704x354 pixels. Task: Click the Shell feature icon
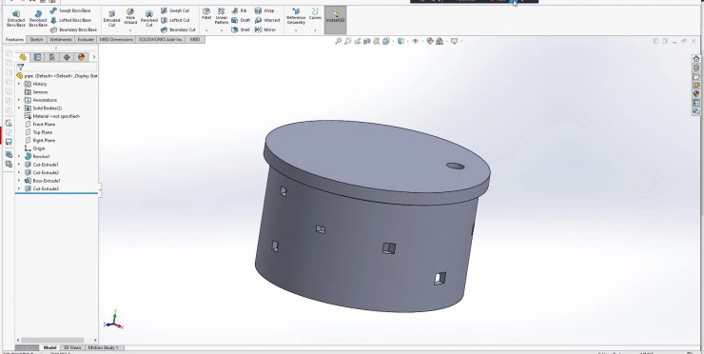pyautogui.click(x=241, y=29)
